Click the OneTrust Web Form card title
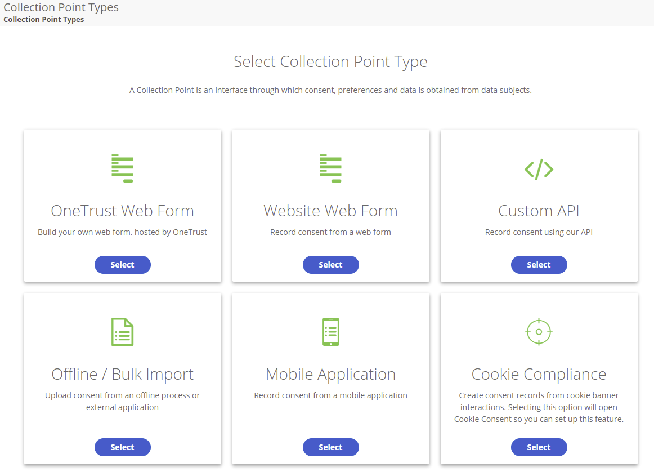This screenshot has height=476, width=654. coord(122,211)
